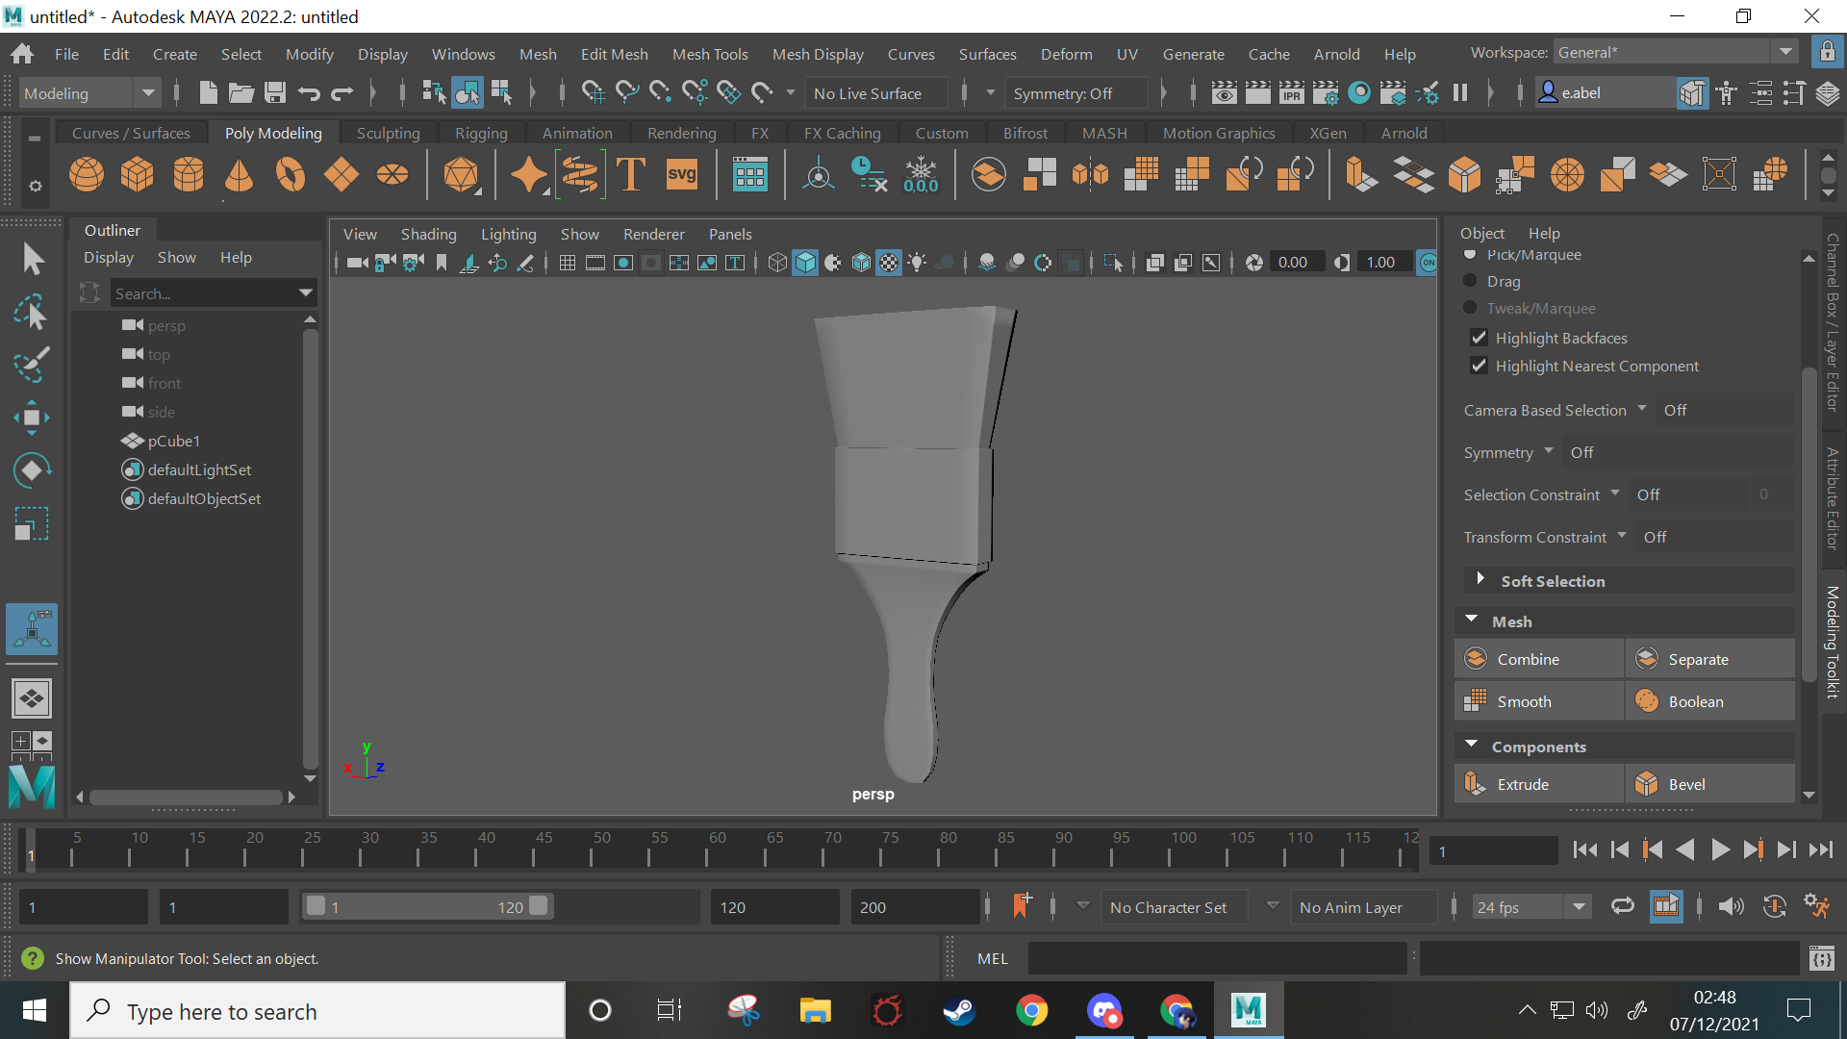Select the Lasso select tool
Viewport: 1847px width, 1039px height.
click(x=32, y=312)
